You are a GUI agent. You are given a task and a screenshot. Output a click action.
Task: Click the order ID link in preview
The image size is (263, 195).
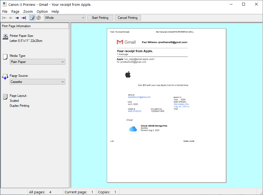135,111
